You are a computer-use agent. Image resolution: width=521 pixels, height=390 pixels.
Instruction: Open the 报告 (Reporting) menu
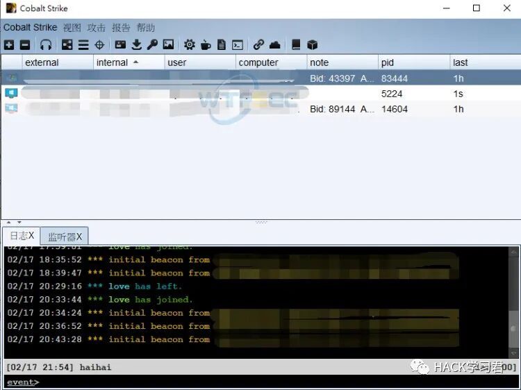[121, 28]
